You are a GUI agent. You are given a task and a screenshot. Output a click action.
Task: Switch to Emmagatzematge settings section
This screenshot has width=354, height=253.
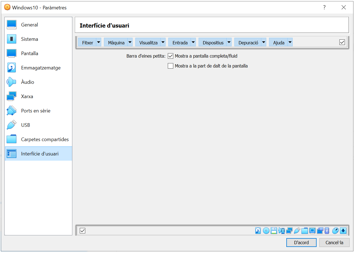(41, 68)
